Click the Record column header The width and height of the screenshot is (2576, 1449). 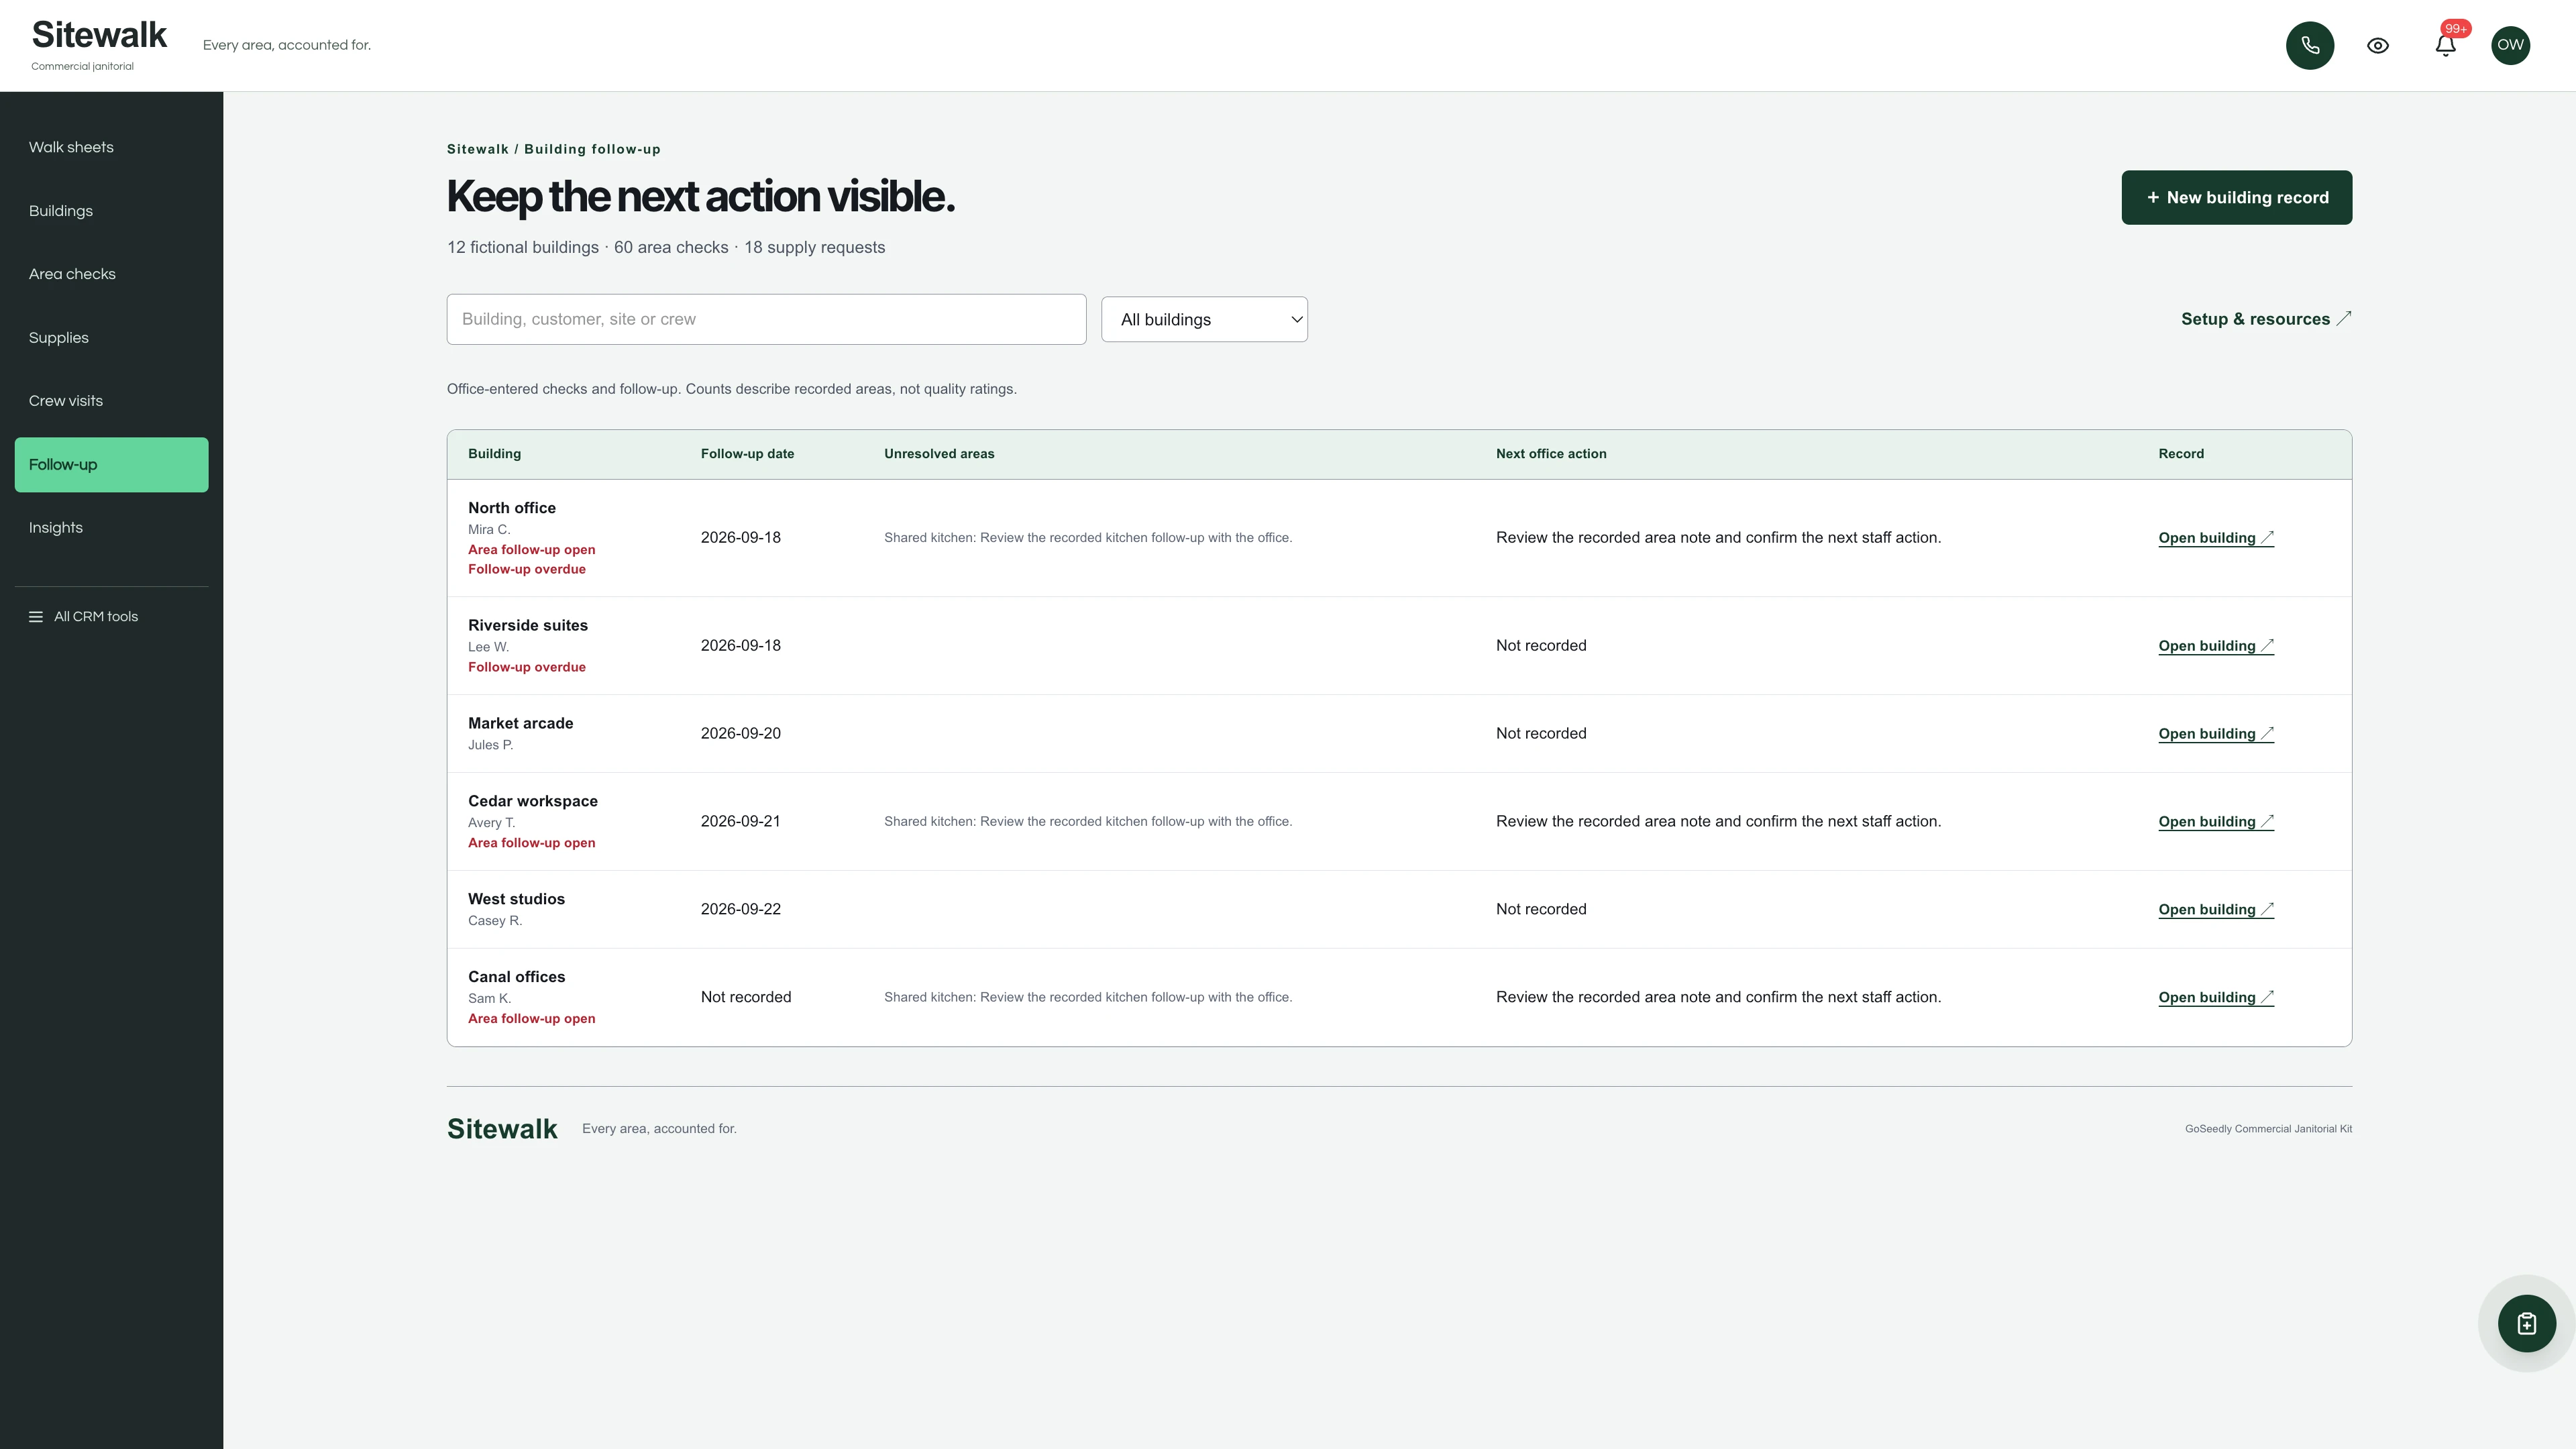2181,454
